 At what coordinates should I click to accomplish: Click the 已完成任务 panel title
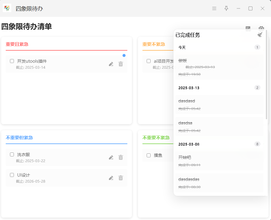(188, 35)
